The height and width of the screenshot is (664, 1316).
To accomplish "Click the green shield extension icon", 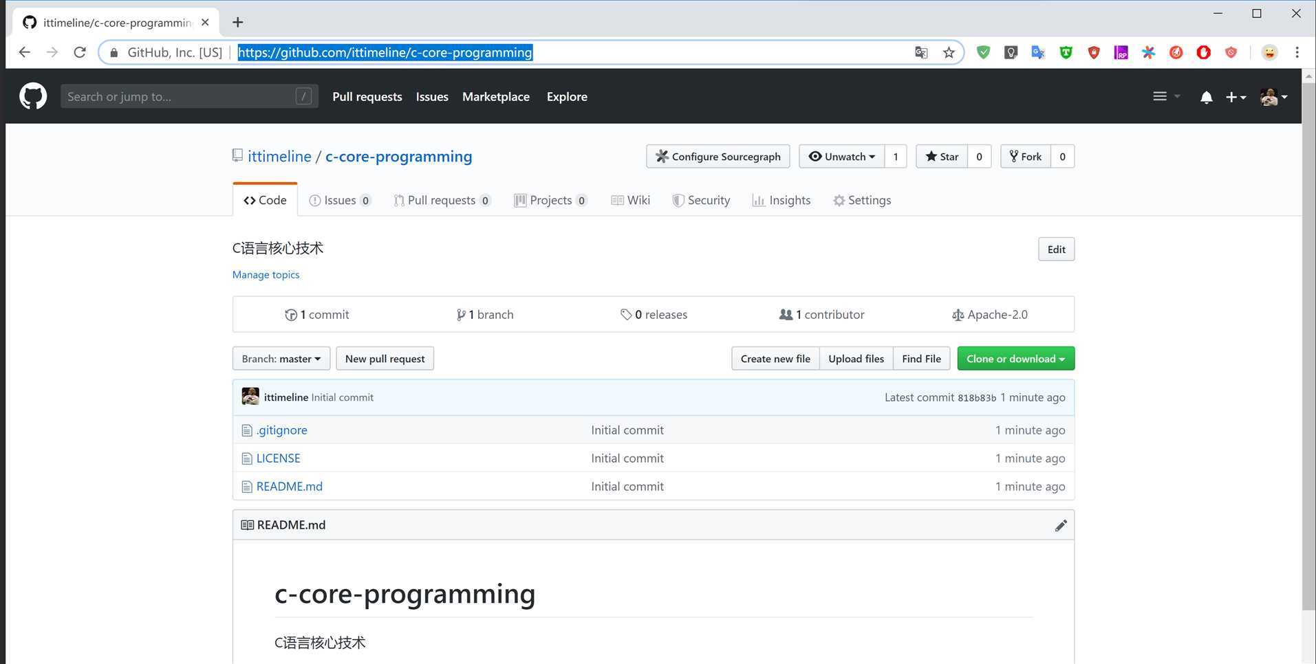I will tap(983, 52).
